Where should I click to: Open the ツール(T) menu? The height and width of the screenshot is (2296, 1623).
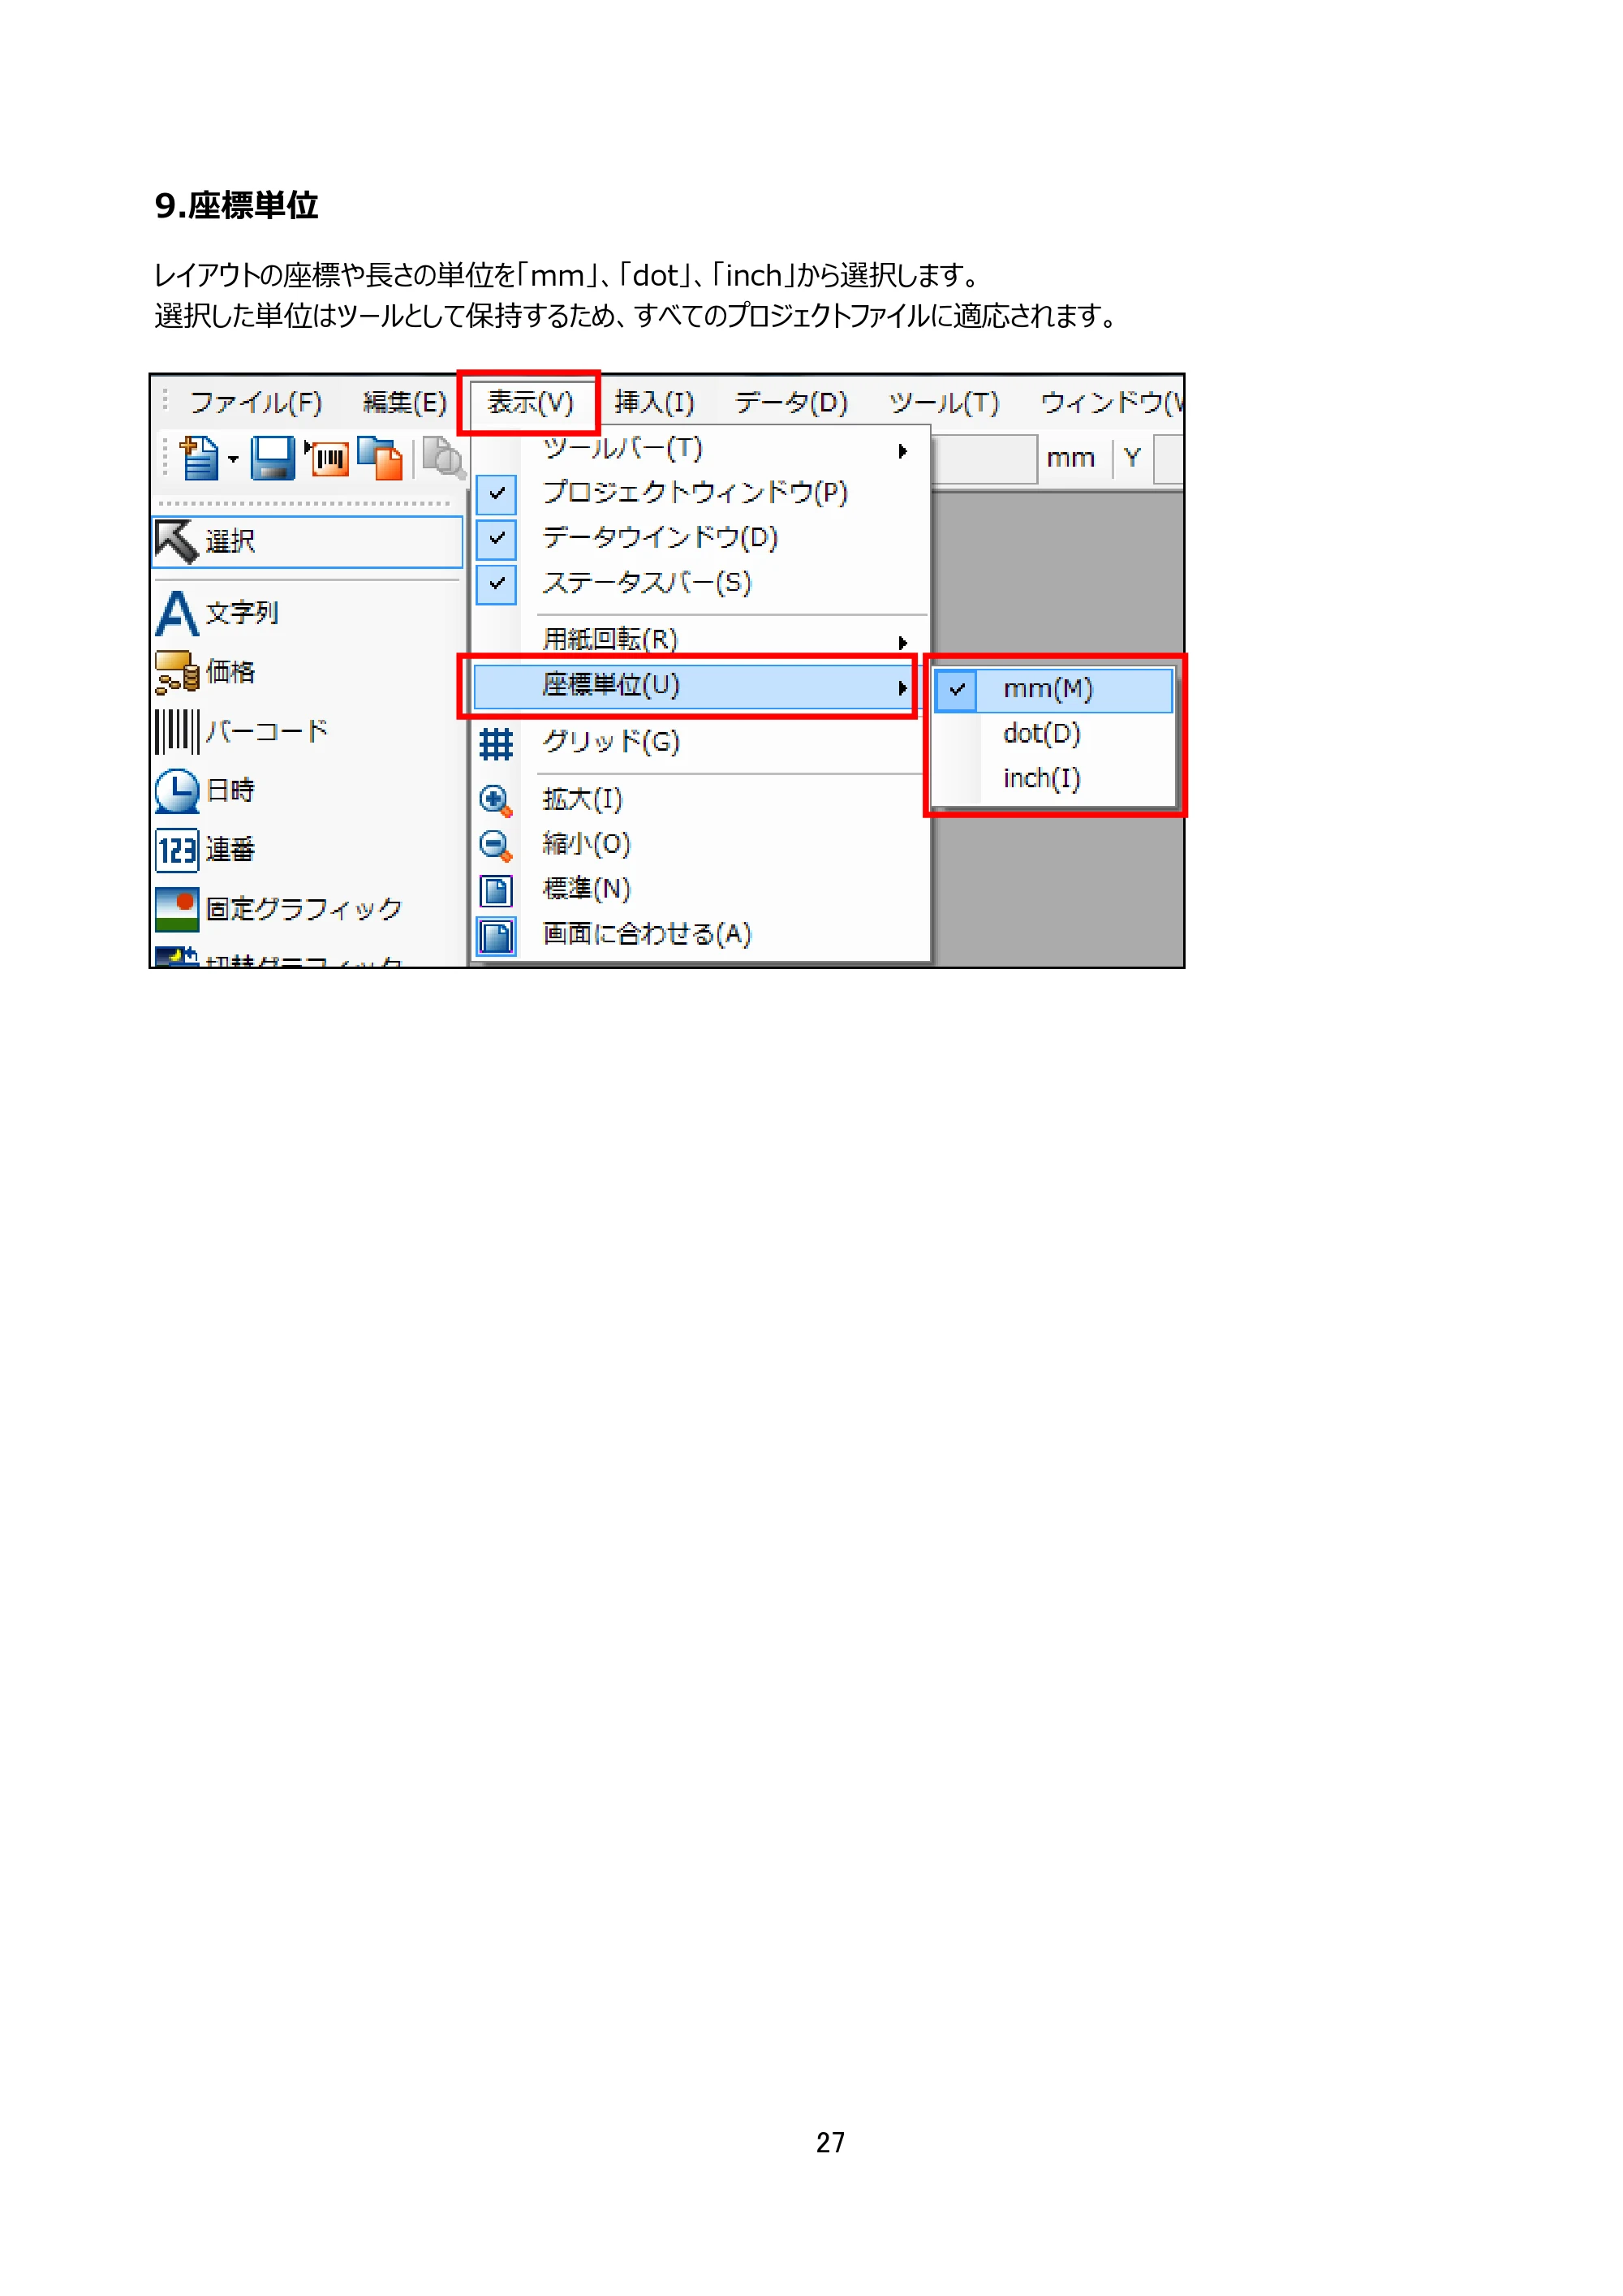pos(944,403)
